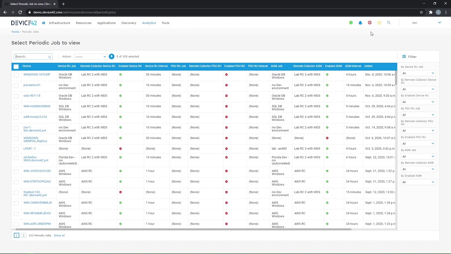Go to page 2 of periodic jobs
The width and height of the screenshot is (451, 254).
(x=24, y=235)
